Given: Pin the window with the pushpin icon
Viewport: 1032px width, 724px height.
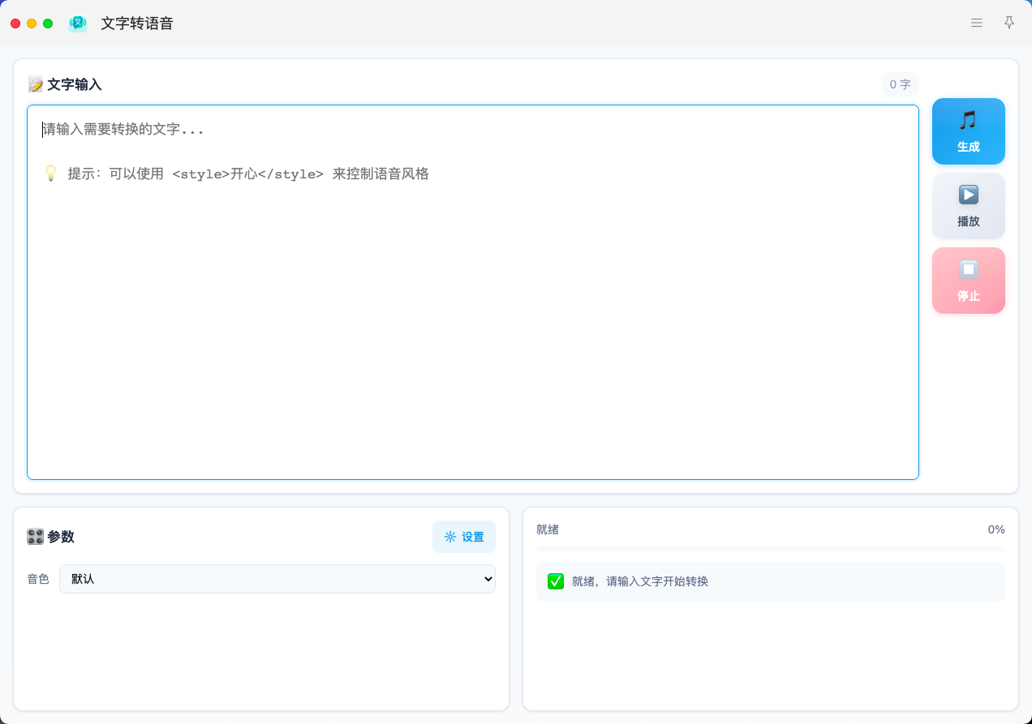Looking at the screenshot, I should (1009, 23).
